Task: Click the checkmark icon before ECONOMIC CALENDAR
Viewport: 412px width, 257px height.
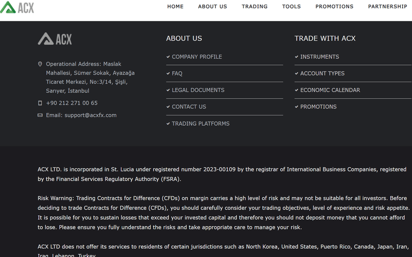Action: [297, 90]
